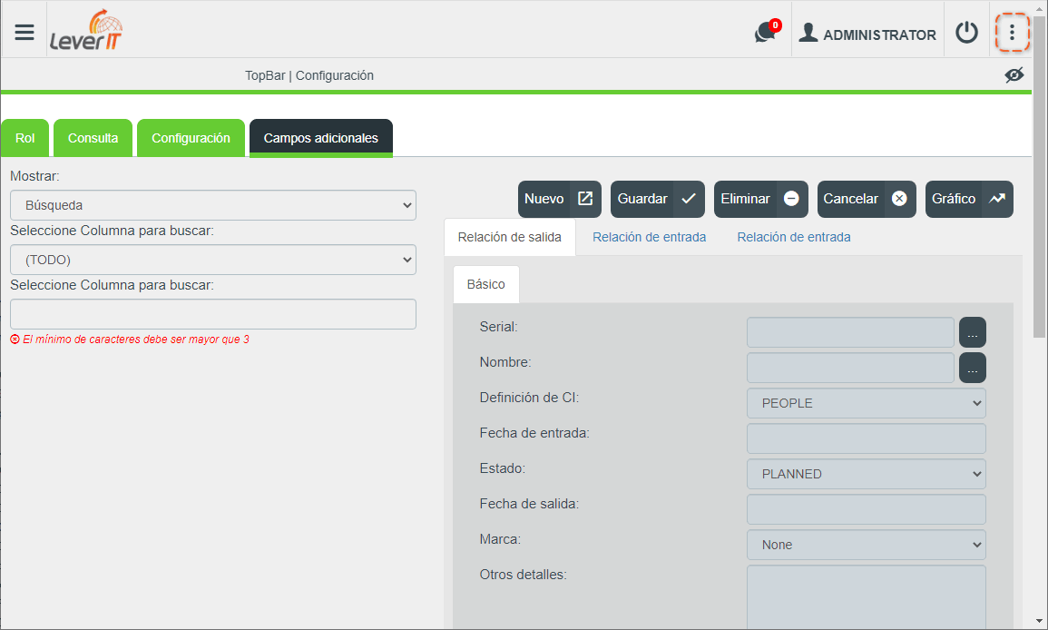
Task: Expand the Definición de CI dropdown
Action: tap(867, 403)
